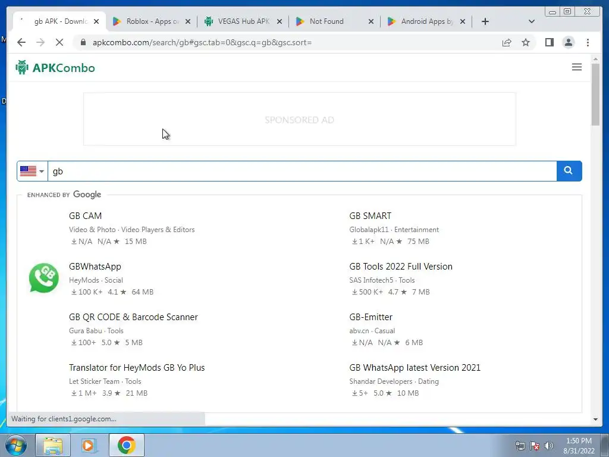Open the GB SMART result

pos(370,215)
